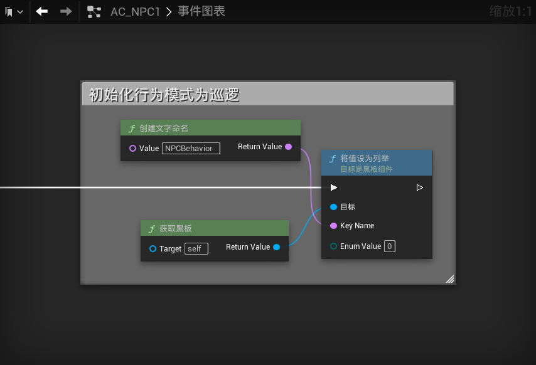Click the function icon on 将值设为列举
The image size is (536, 365).
332,159
